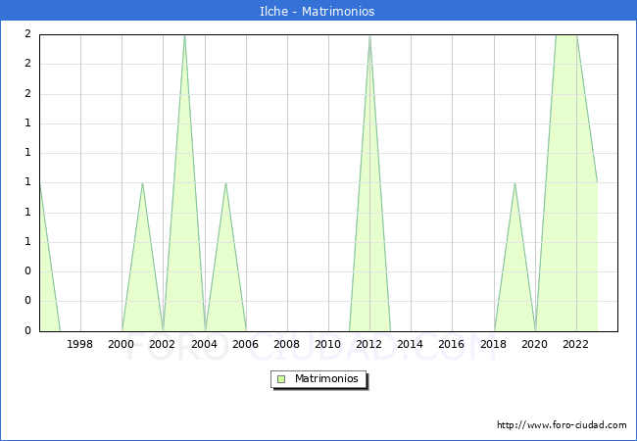Click the 2000 x-axis label
The height and width of the screenshot is (441, 637).
[x=122, y=344]
